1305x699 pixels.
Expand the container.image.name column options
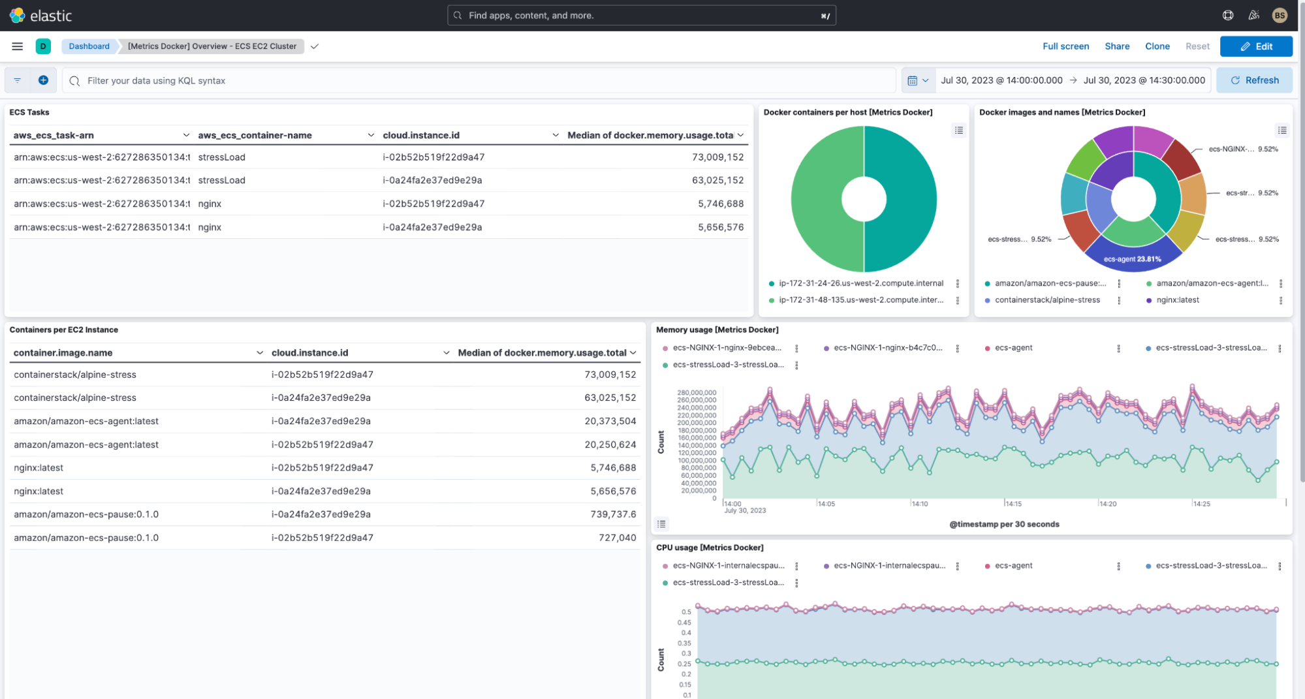click(x=260, y=353)
